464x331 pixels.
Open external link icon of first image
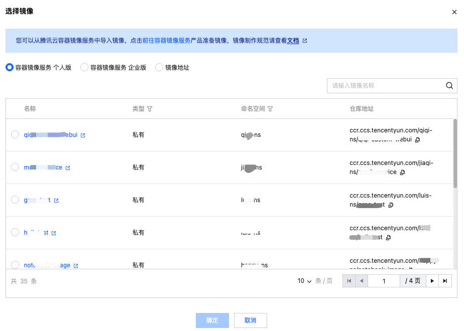point(83,135)
